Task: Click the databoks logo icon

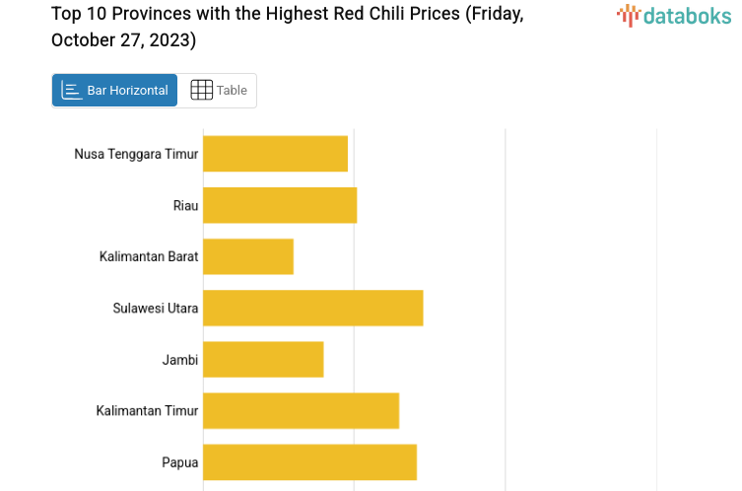Action: point(628,15)
